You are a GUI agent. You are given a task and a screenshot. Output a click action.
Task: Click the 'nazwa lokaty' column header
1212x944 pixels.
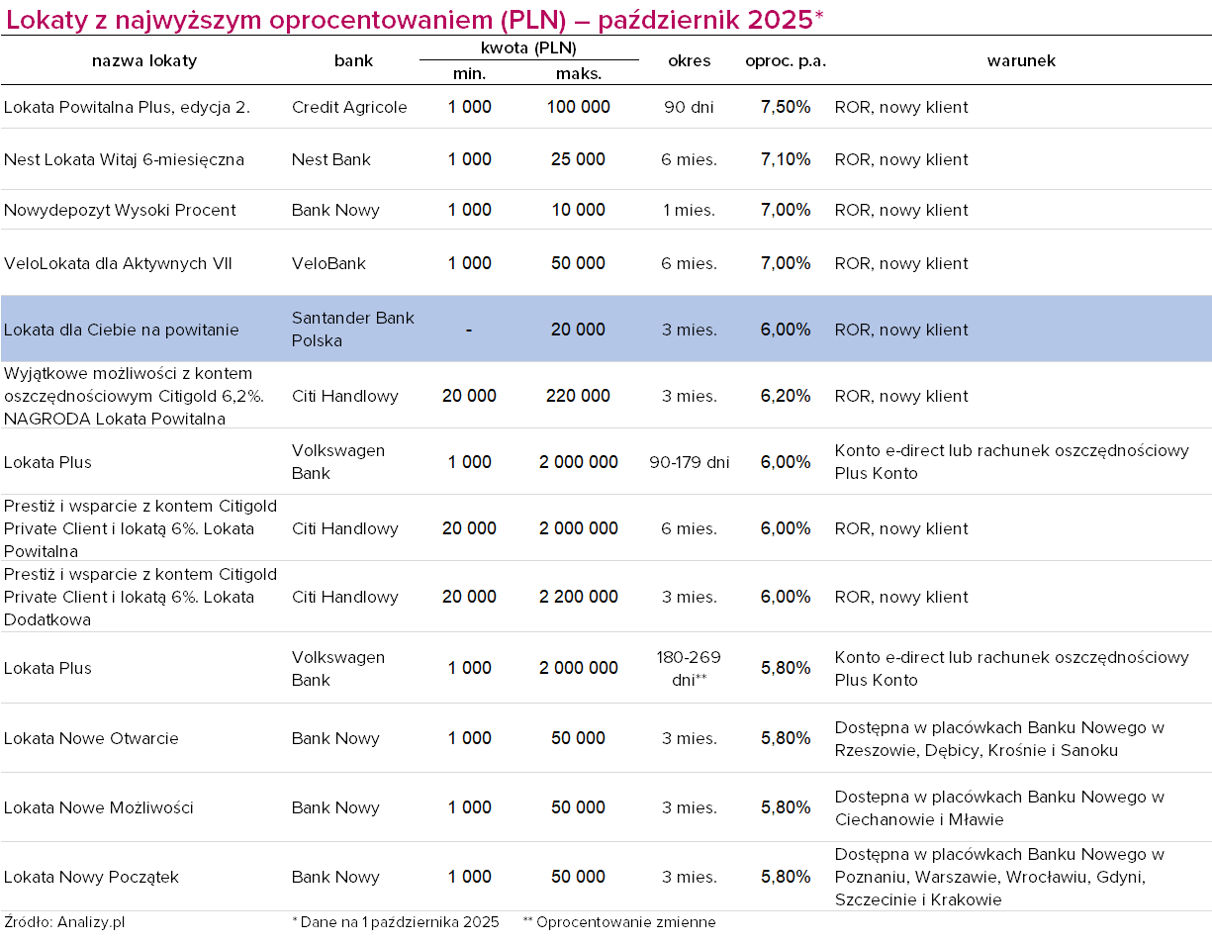point(144,60)
